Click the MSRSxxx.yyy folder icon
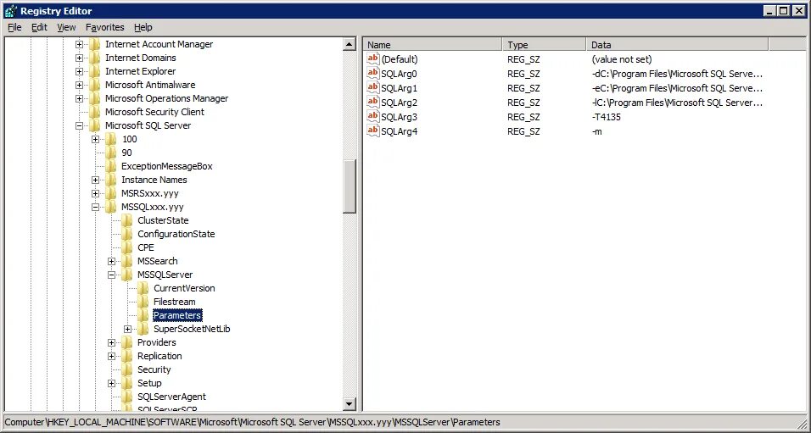 tap(111, 193)
